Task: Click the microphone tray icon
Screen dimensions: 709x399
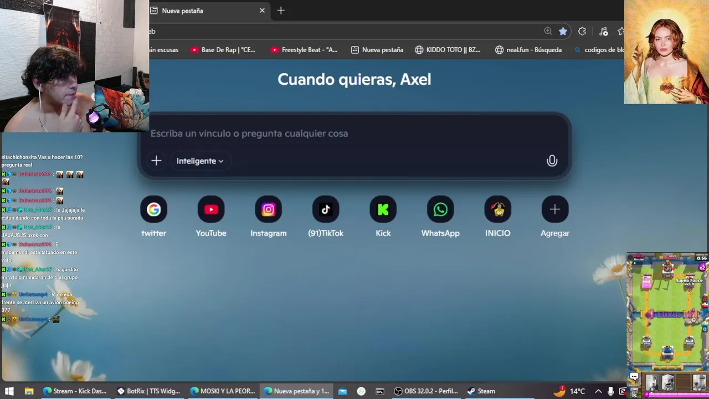Action: click(x=610, y=391)
